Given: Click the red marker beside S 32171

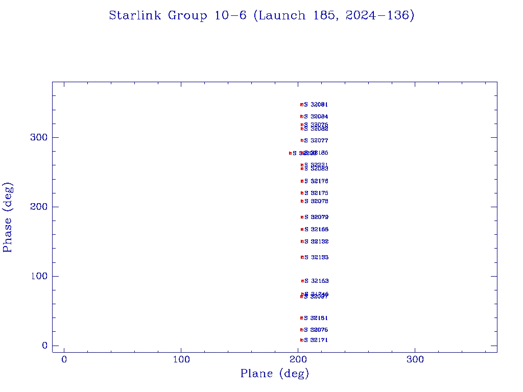Looking at the screenshot, I should pos(301,340).
